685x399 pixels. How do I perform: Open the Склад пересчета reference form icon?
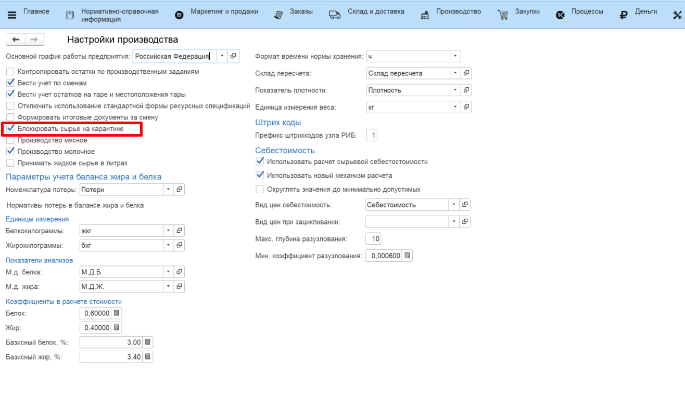[466, 73]
